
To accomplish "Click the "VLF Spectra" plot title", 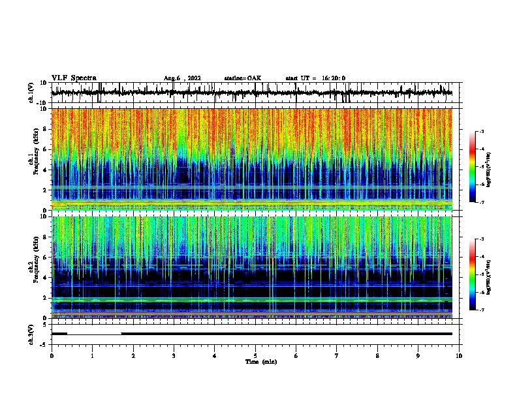I will coord(74,78).
